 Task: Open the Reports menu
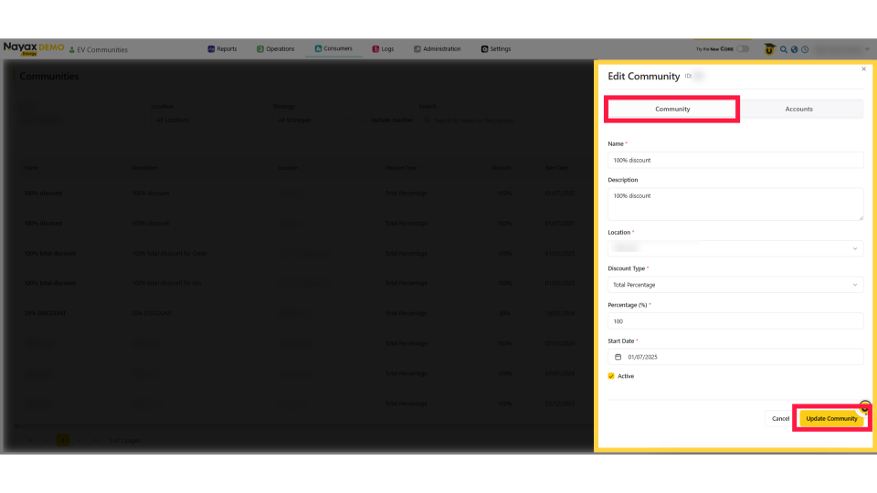point(222,49)
